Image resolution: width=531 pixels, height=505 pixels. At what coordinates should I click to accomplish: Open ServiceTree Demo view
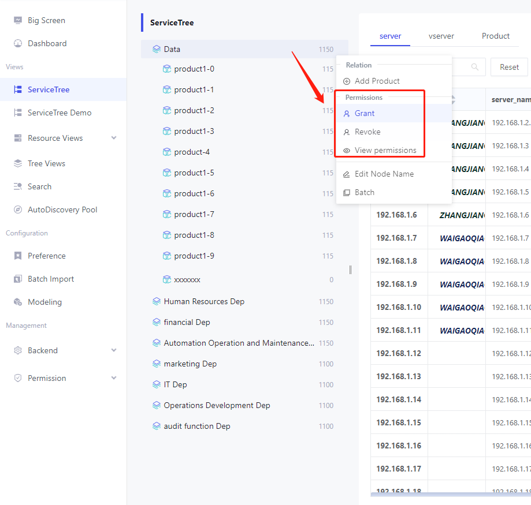64,113
